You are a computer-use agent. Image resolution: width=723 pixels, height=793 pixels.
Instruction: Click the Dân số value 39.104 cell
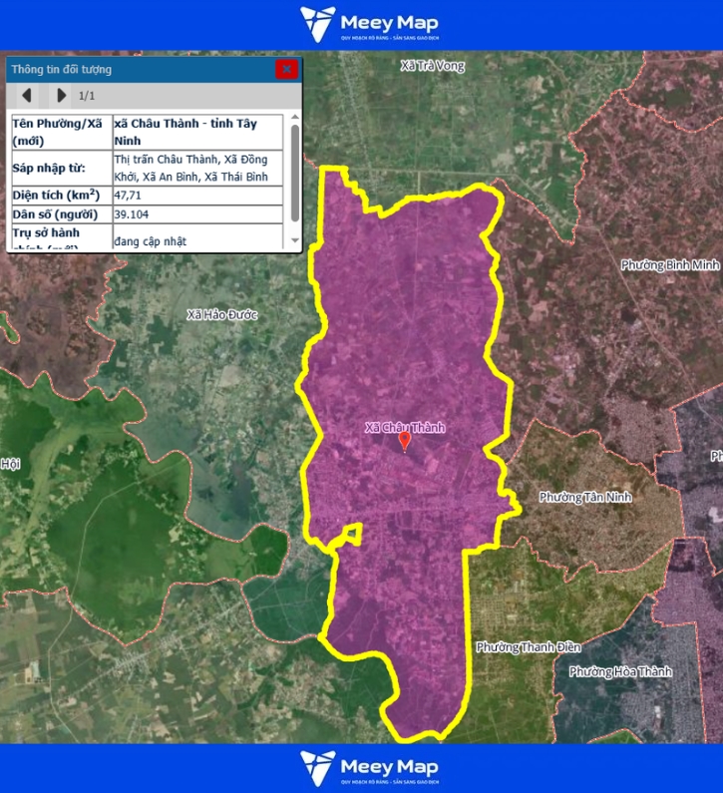click(199, 214)
